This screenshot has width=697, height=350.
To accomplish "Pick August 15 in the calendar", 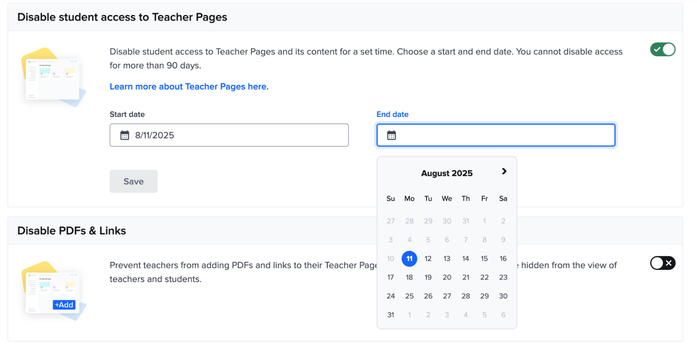I will 484,259.
